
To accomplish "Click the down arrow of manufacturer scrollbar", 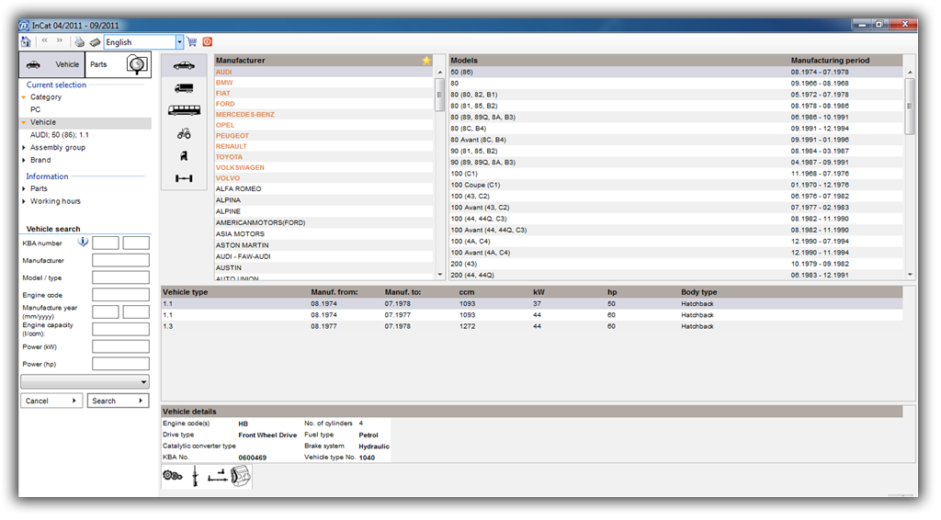I will point(440,274).
